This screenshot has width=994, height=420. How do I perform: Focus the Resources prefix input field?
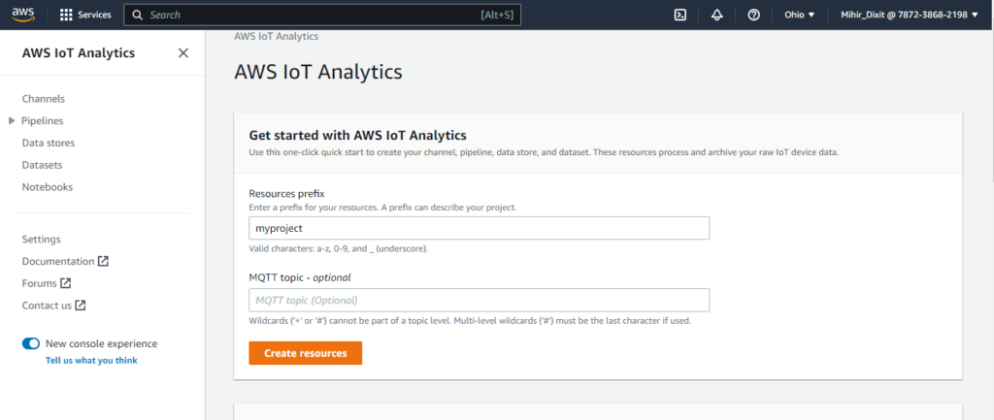tap(479, 228)
